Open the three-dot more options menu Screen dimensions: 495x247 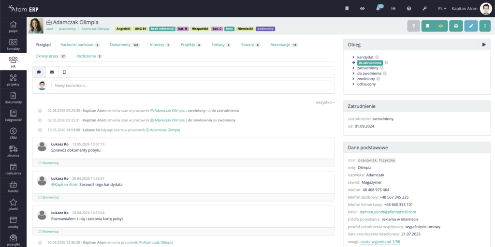point(485,26)
